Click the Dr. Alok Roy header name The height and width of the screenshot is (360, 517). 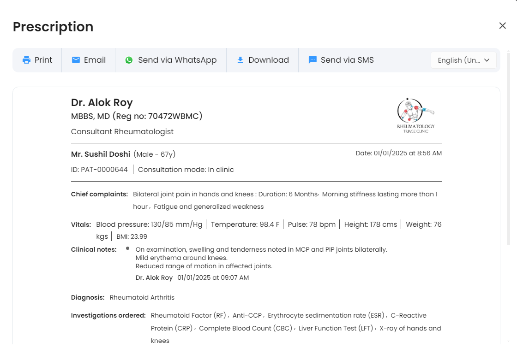[x=102, y=102]
